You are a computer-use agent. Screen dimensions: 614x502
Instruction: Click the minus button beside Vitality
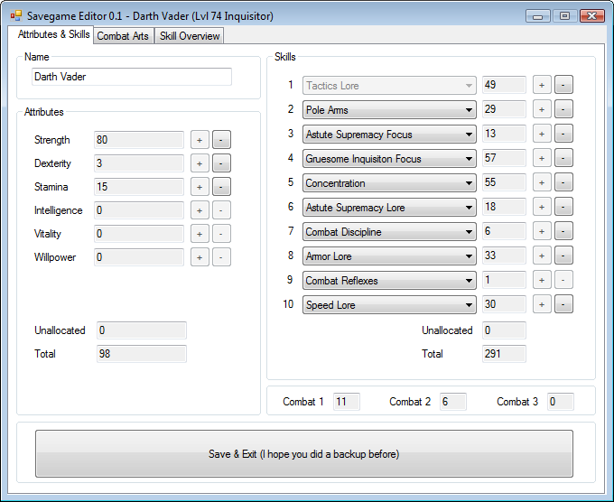(x=221, y=234)
